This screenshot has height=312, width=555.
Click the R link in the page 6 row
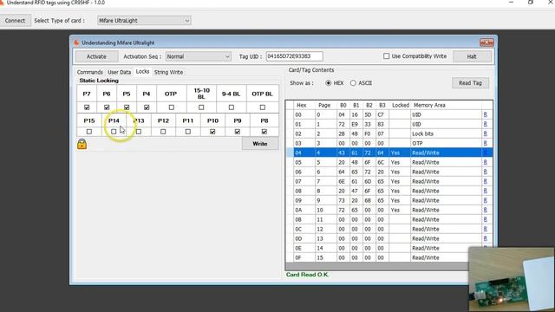click(486, 172)
